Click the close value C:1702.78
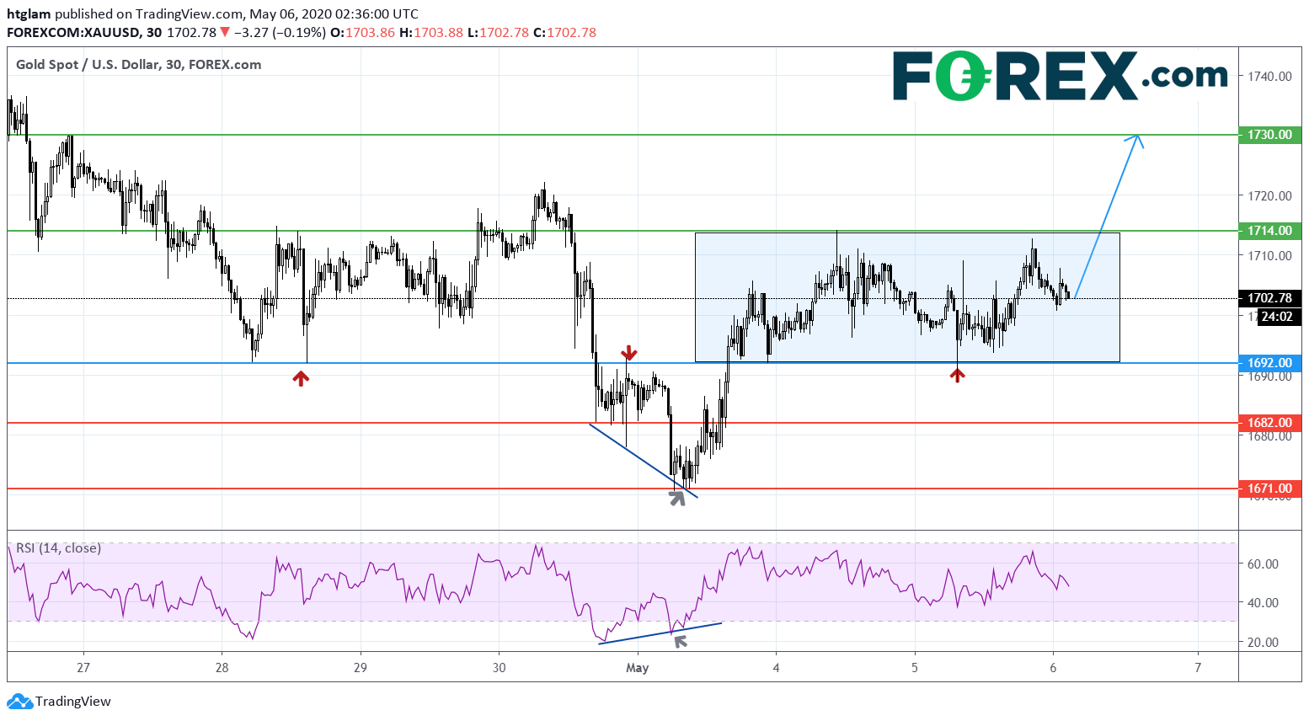Viewport: 1309px width, 721px height. (x=564, y=32)
